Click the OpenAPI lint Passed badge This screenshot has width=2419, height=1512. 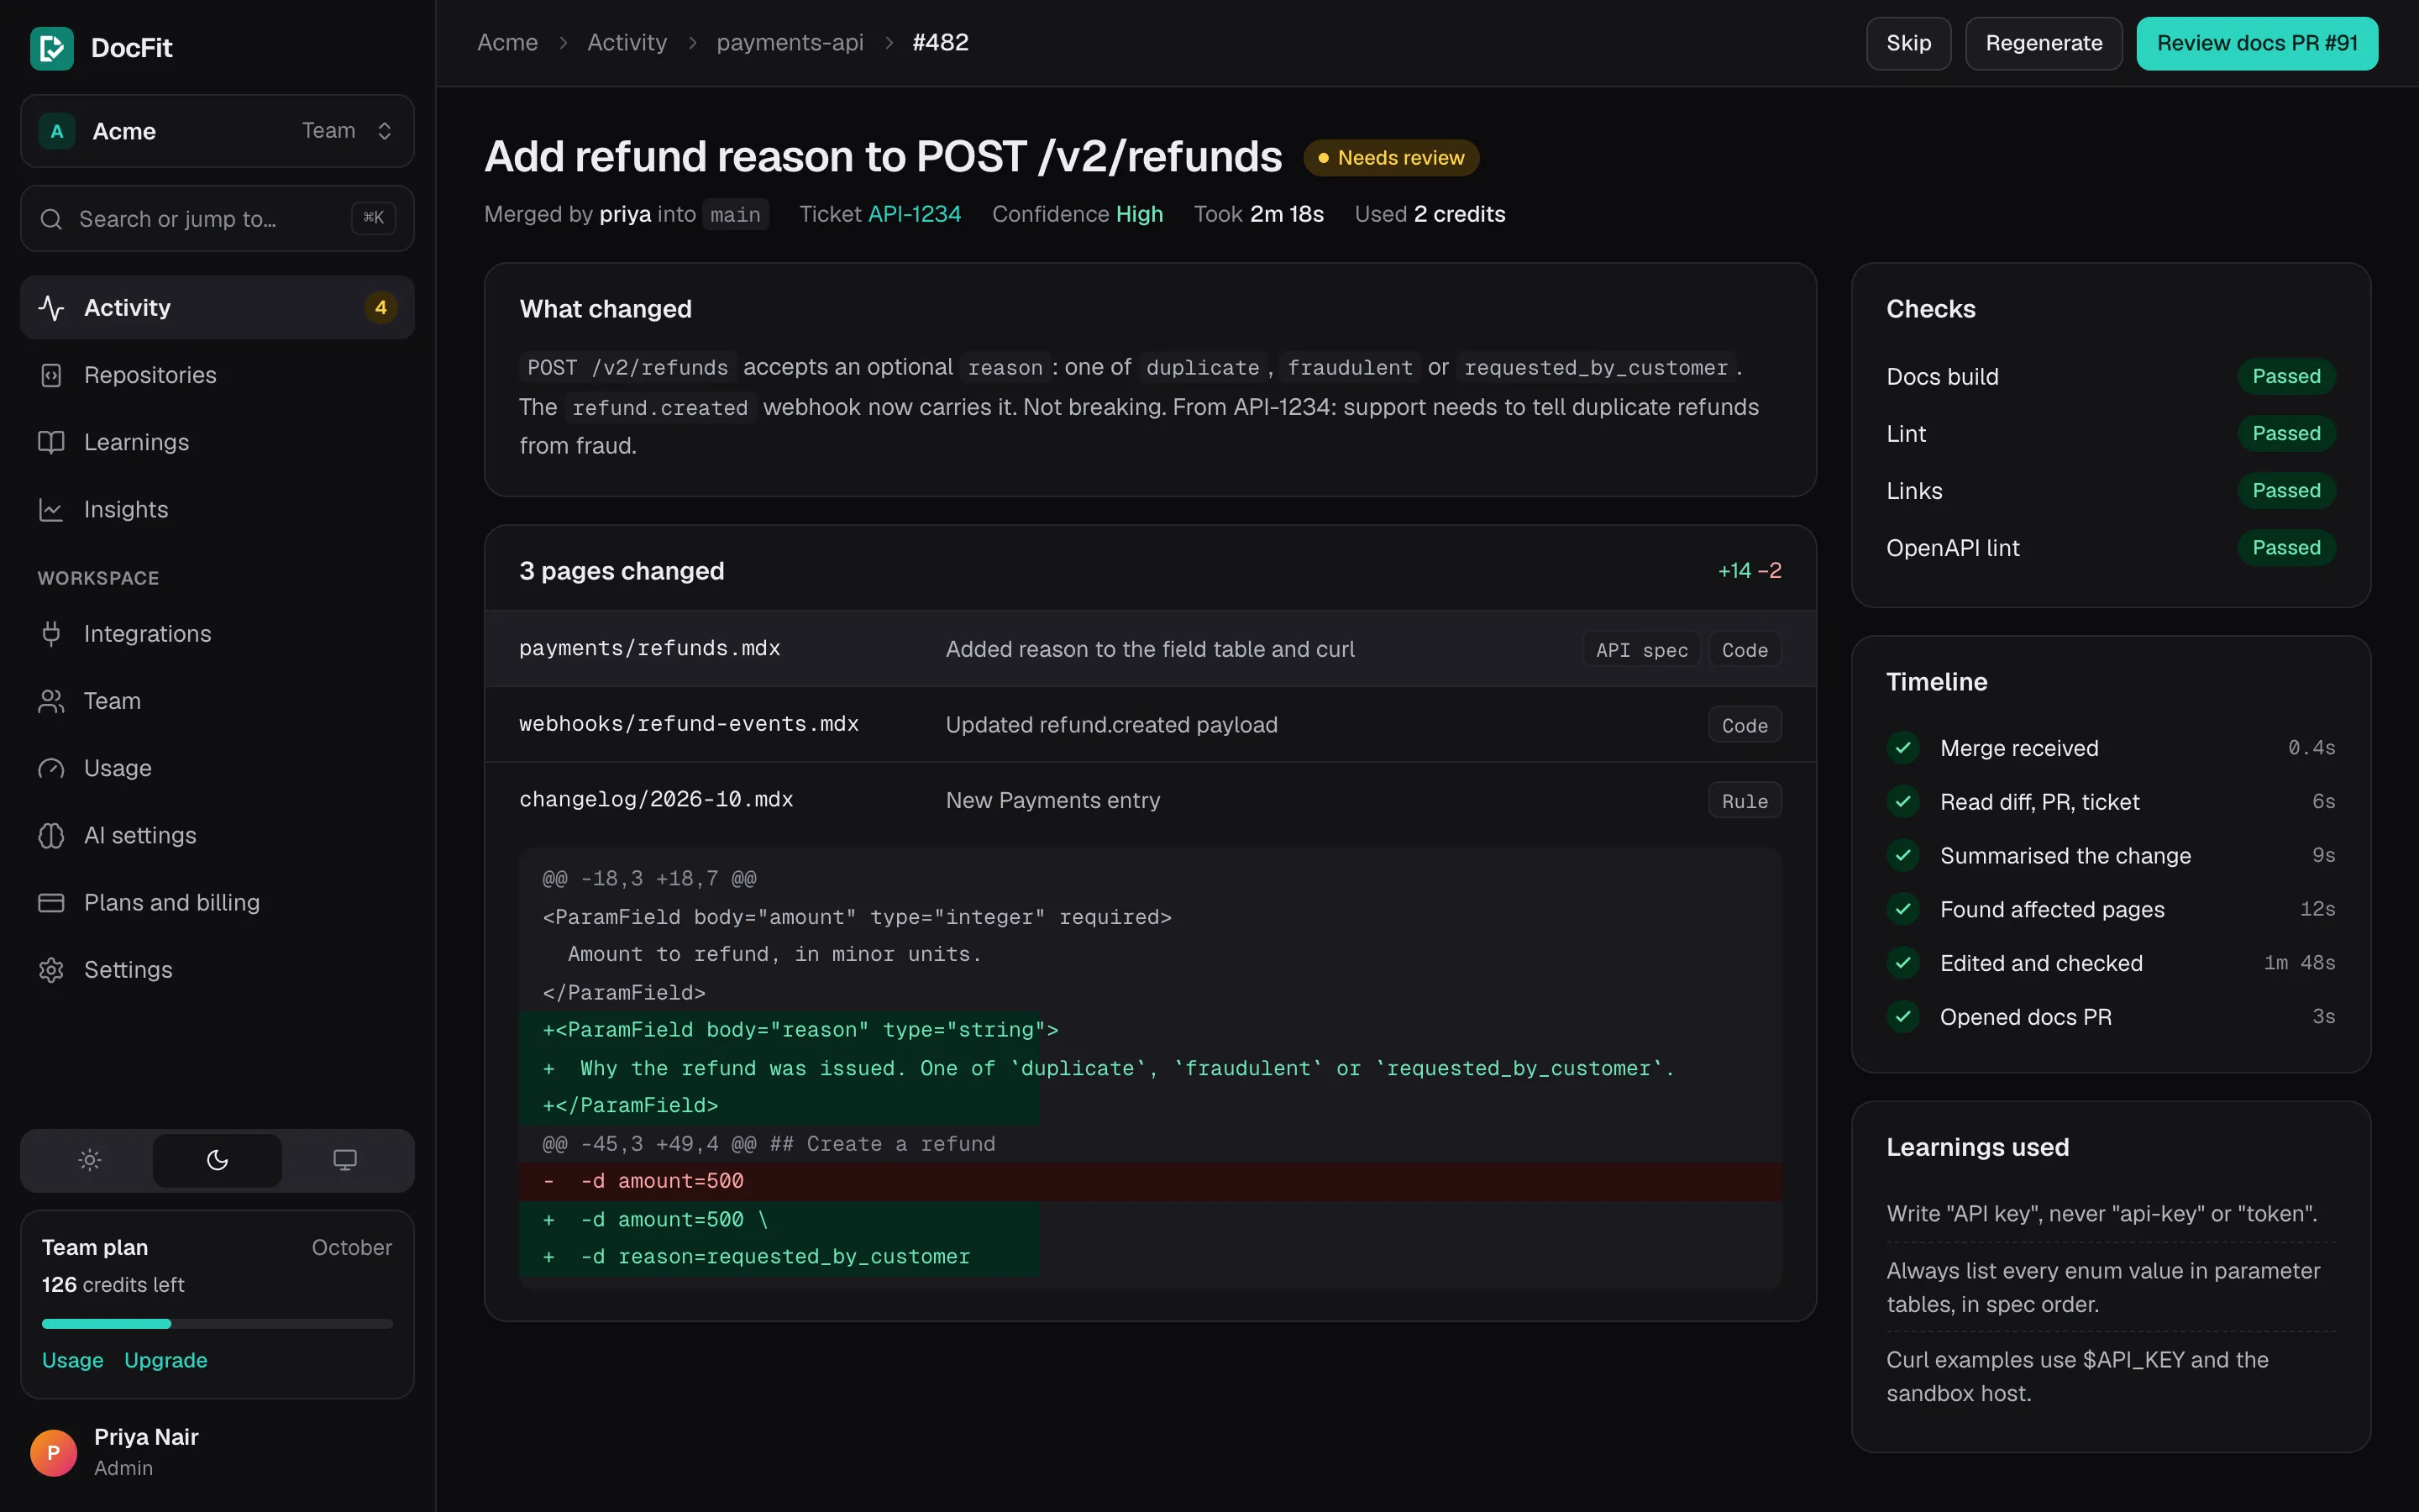[2286, 548]
